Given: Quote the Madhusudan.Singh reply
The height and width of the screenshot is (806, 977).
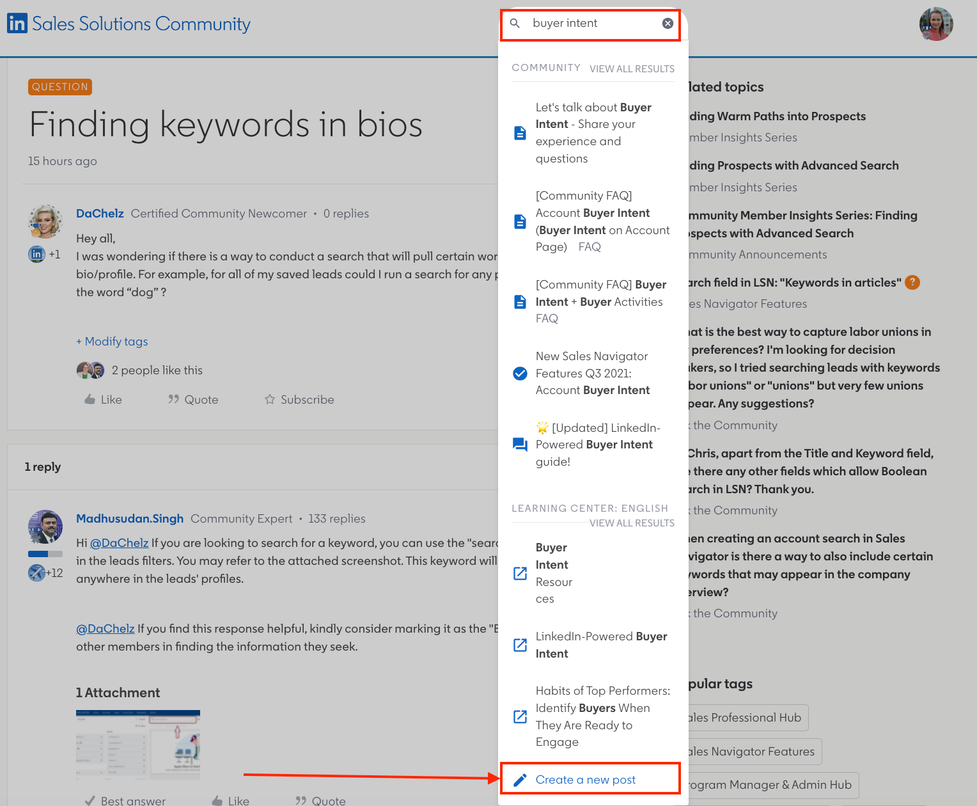Looking at the screenshot, I should pyautogui.click(x=320, y=801).
